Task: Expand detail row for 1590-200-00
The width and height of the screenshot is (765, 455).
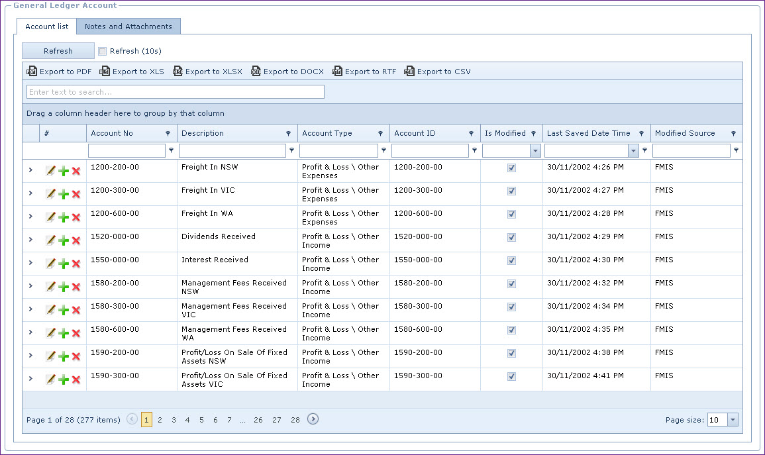Action: tap(30, 356)
